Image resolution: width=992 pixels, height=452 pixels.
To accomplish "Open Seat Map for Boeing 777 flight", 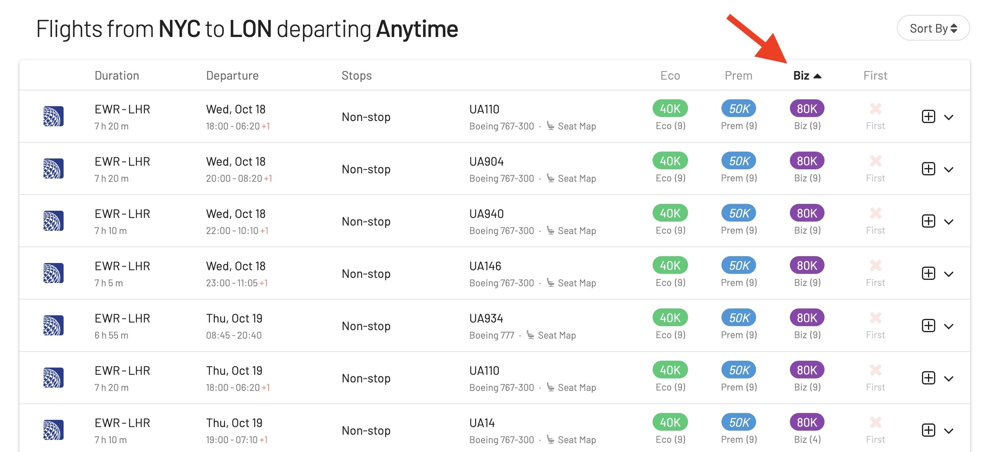I will pos(551,335).
